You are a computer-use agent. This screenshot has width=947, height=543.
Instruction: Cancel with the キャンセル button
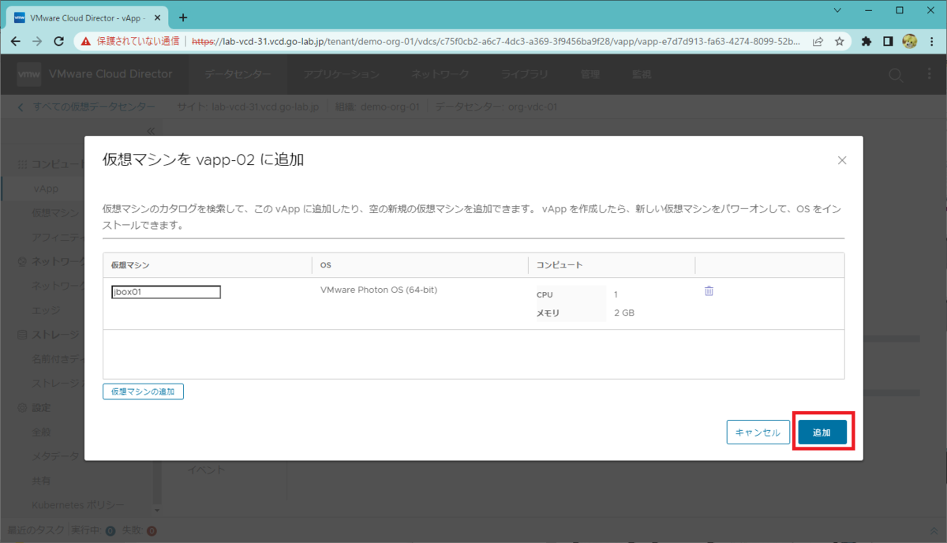(758, 433)
